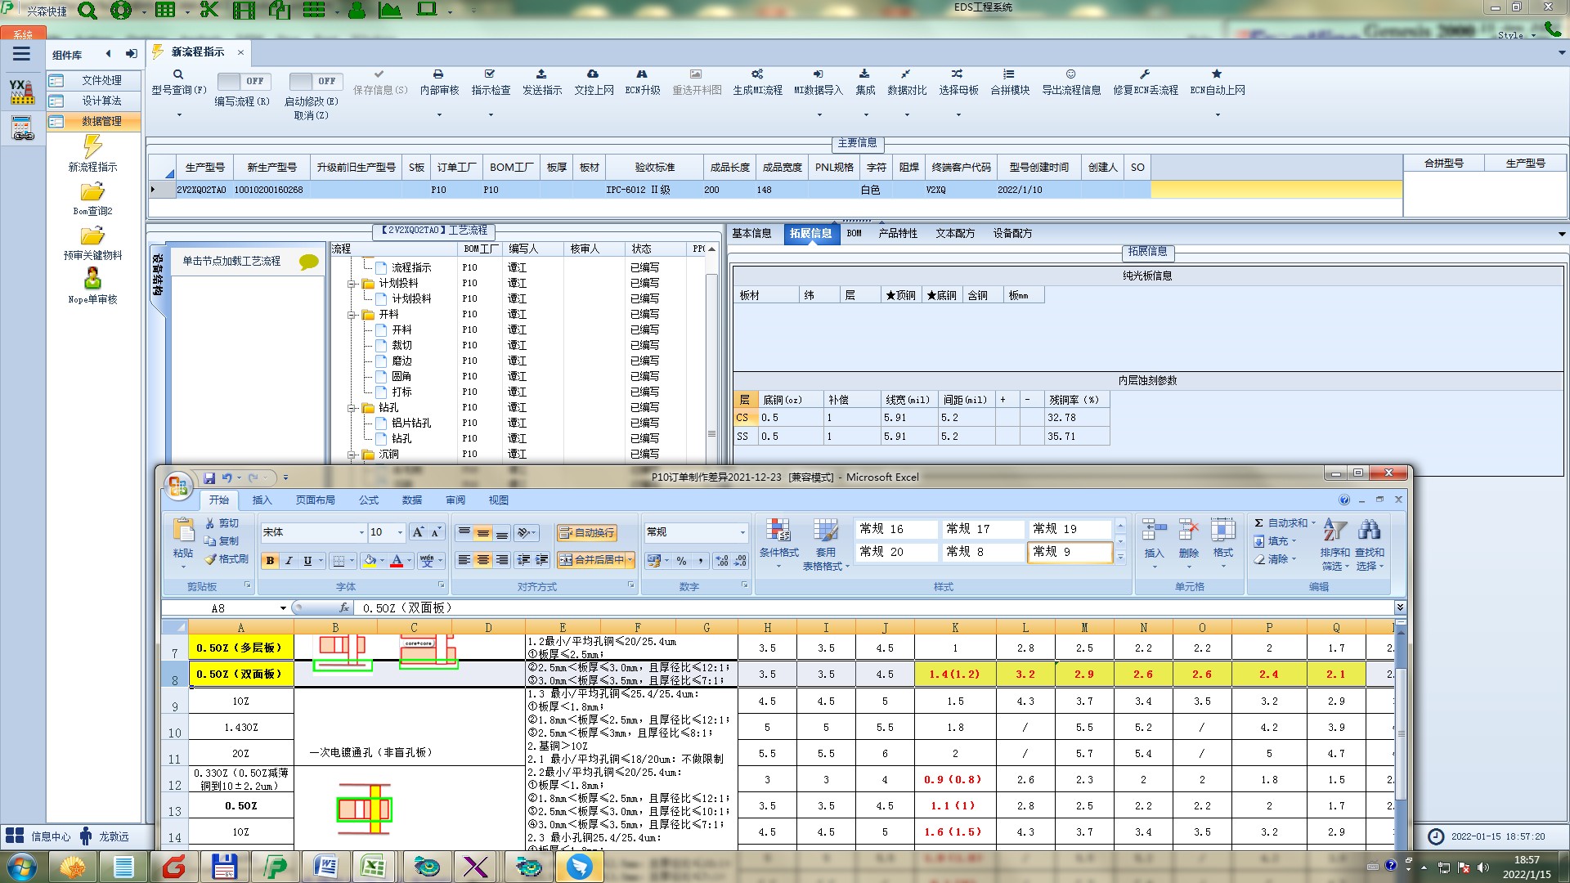
Task: Click Excel bold formatting button
Action: click(x=270, y=561)
